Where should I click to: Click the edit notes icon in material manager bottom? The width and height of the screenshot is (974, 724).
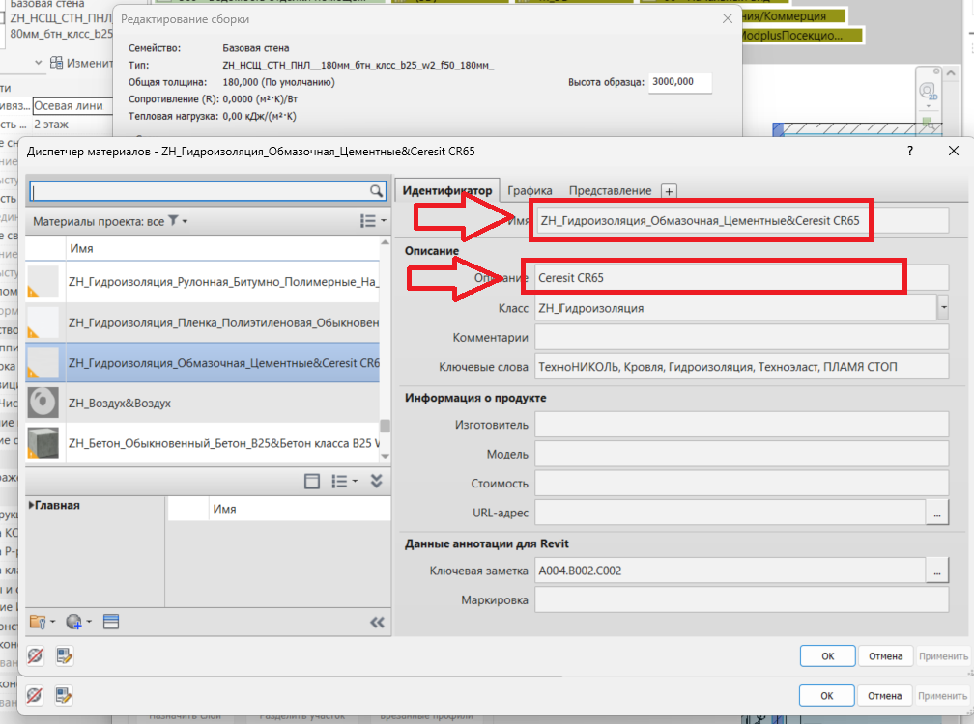tap(64, 655)
